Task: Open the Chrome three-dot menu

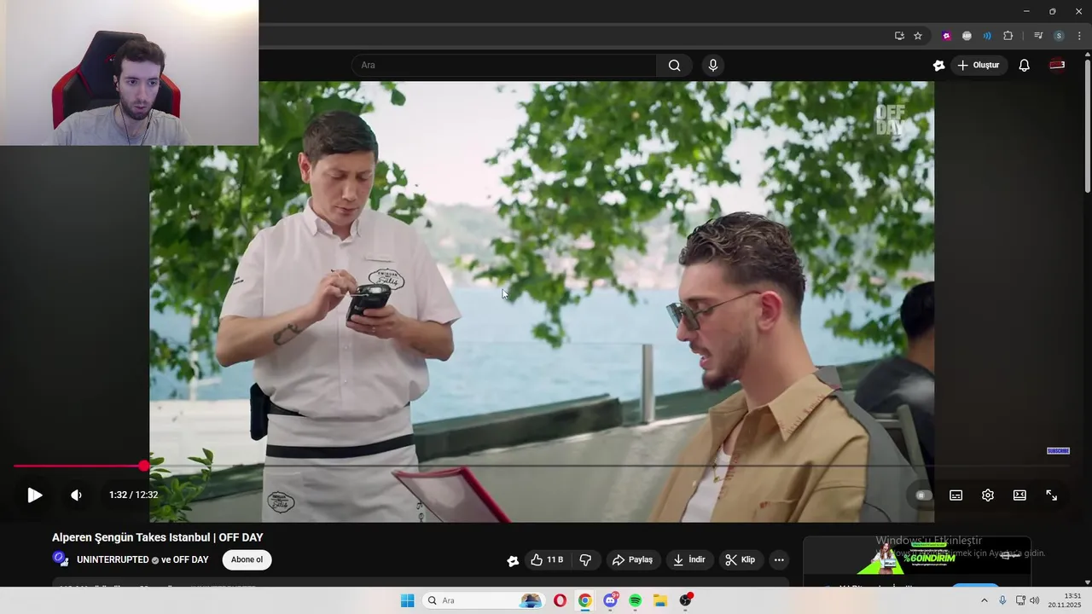Action: [x=1079, y=36]
